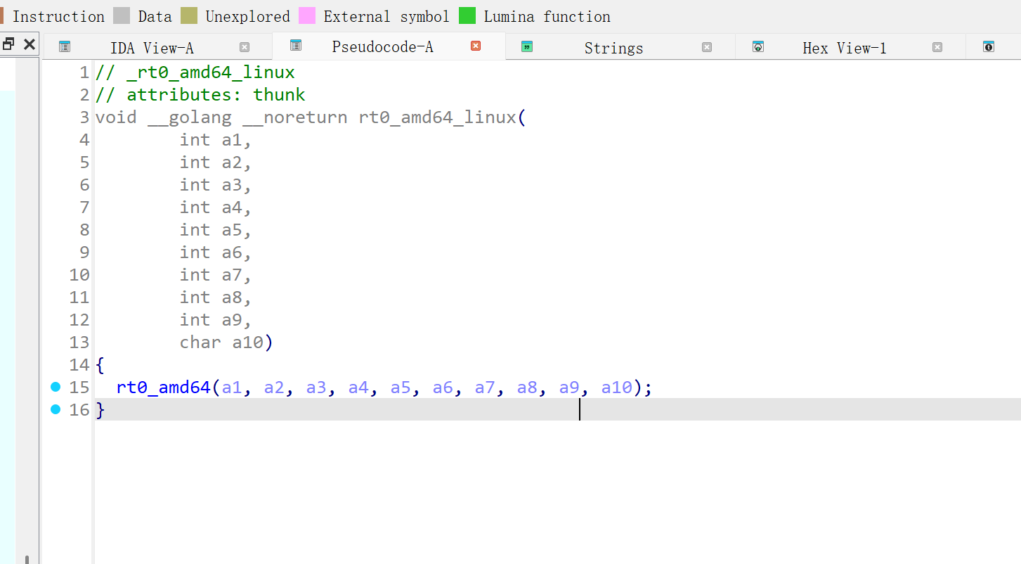Image resolution: width=1021 pixels, height=564 pixels.
Task: Float the left side panel
Action: (8, 44)
